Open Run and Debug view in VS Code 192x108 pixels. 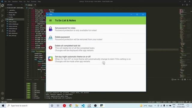(2, 21)
